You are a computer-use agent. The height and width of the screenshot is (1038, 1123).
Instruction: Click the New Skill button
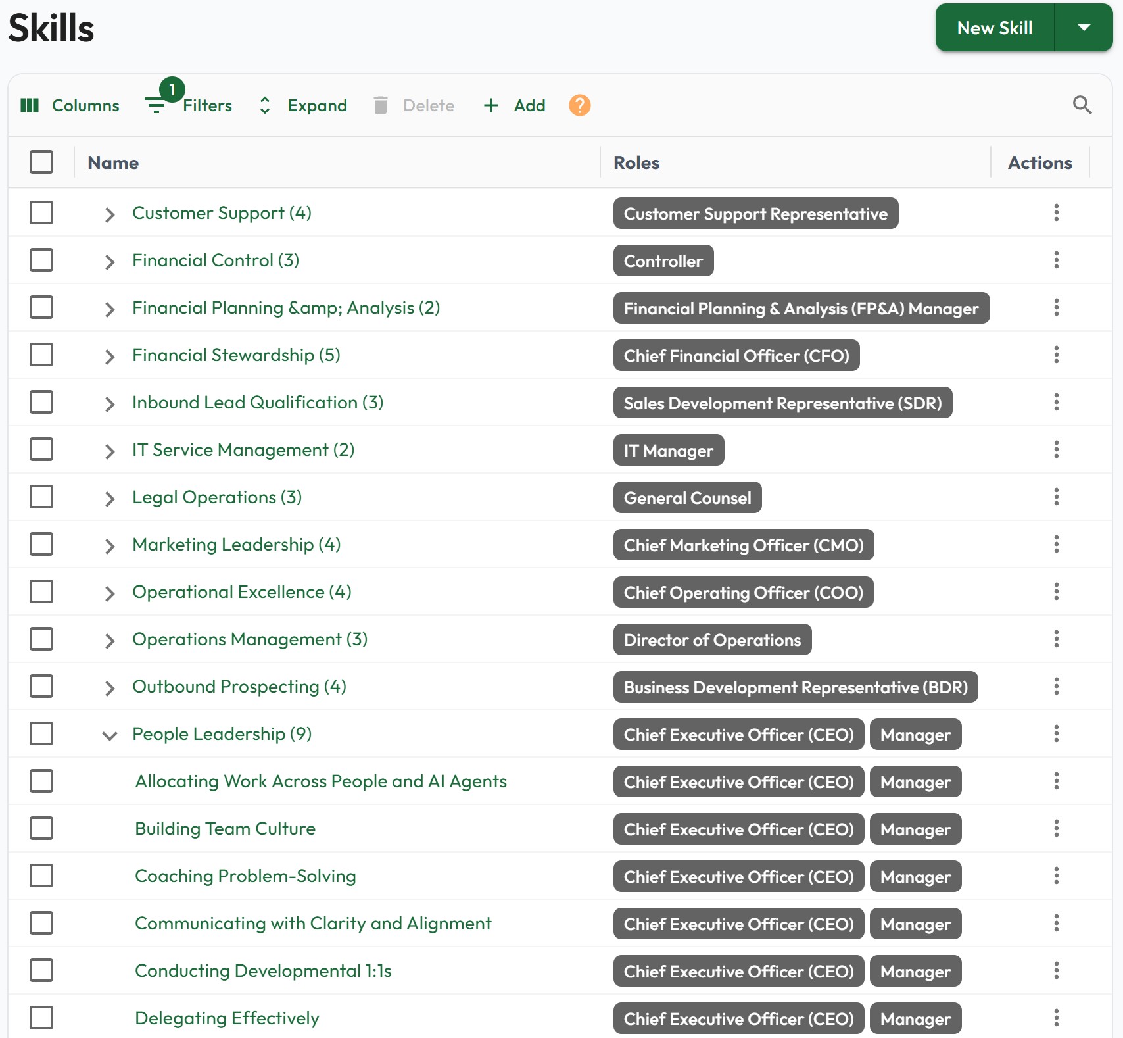click(x=995, y=28)
